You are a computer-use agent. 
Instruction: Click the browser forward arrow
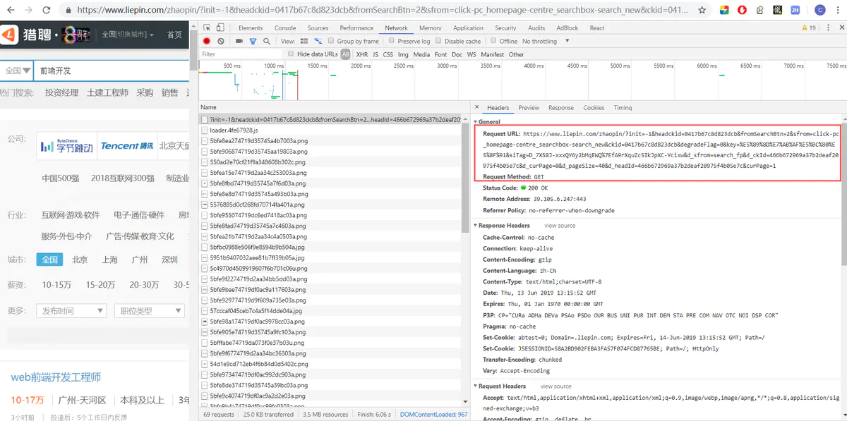(28, 11)
